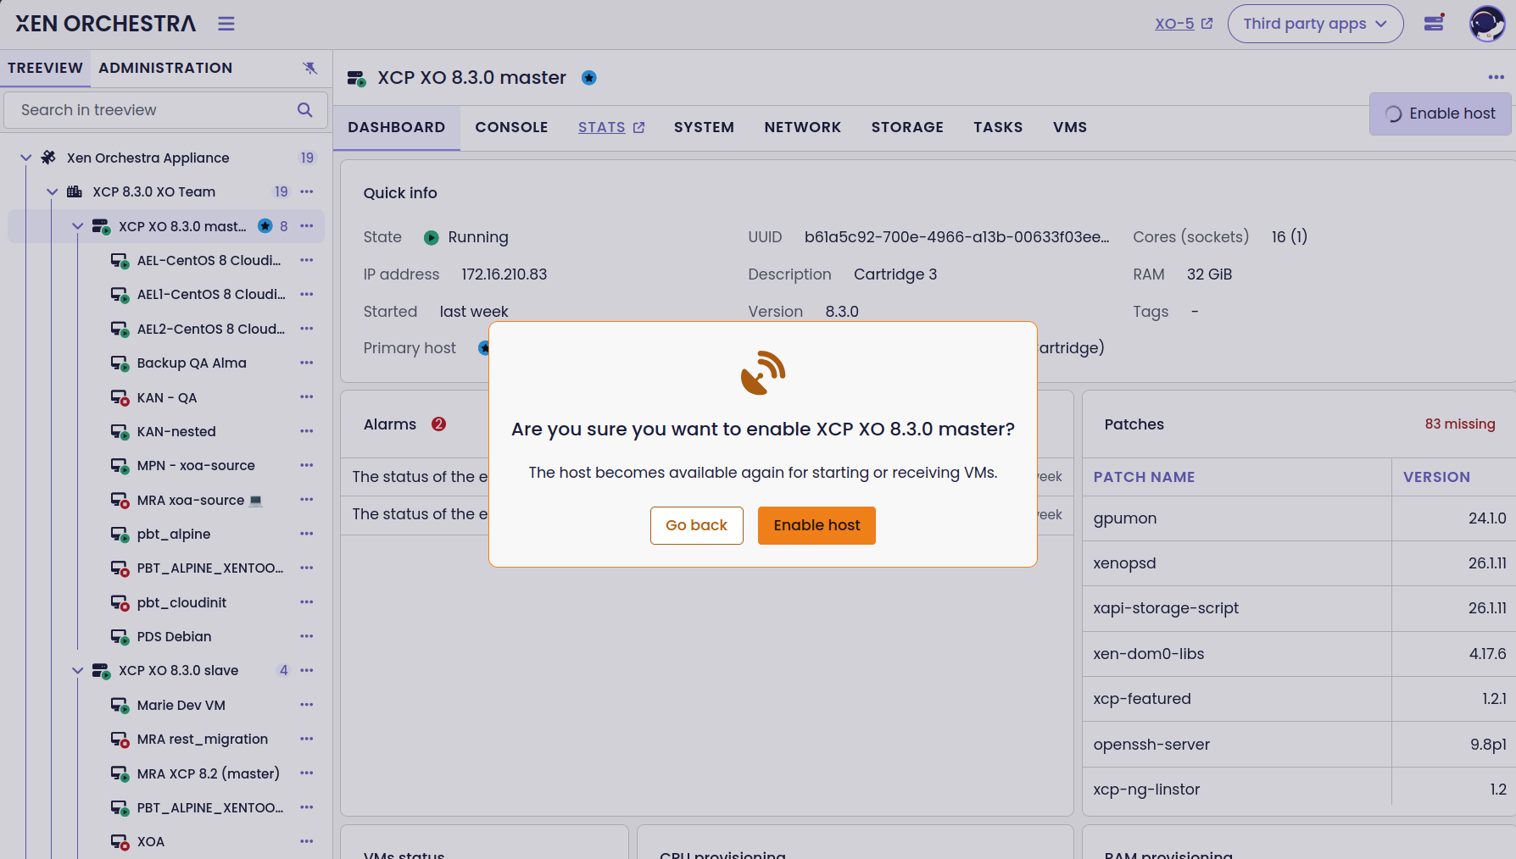The image size is (1516, 859).
Task: Open the Network tab
Action: [802, 127]
